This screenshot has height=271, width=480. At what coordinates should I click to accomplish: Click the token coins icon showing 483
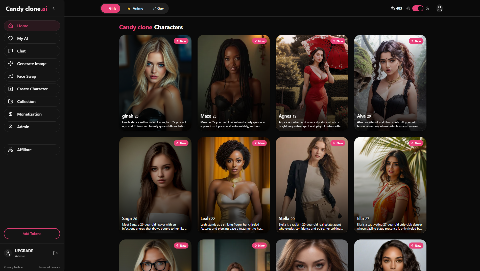pos(393,8)
